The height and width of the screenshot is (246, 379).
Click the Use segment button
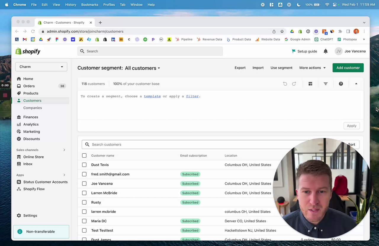click(281, 68)
